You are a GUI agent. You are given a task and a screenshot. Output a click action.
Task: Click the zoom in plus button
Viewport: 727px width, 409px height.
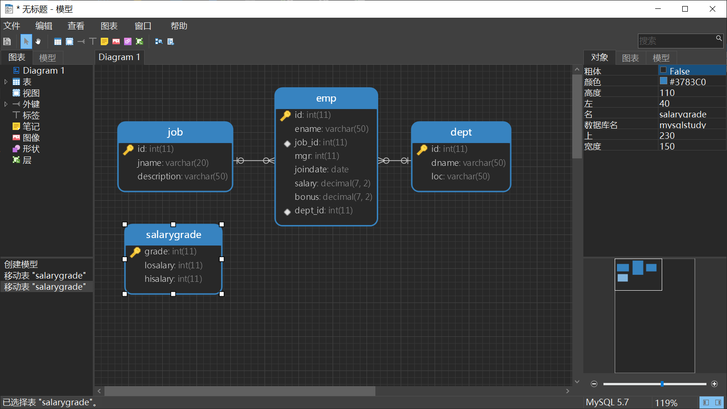[714, 384]
